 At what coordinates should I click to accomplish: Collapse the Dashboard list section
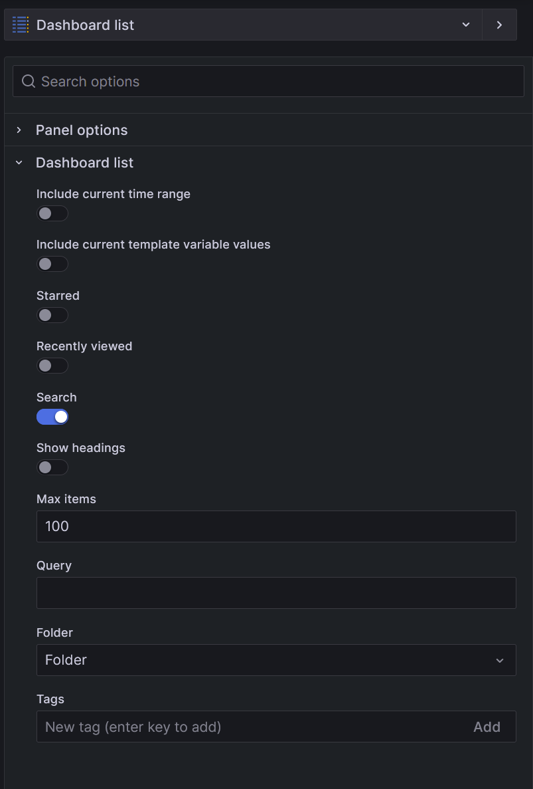pyautogui.click(x=19, y=163)
